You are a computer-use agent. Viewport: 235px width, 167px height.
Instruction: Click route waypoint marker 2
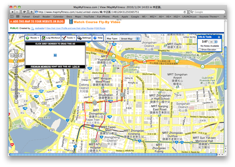122,95
